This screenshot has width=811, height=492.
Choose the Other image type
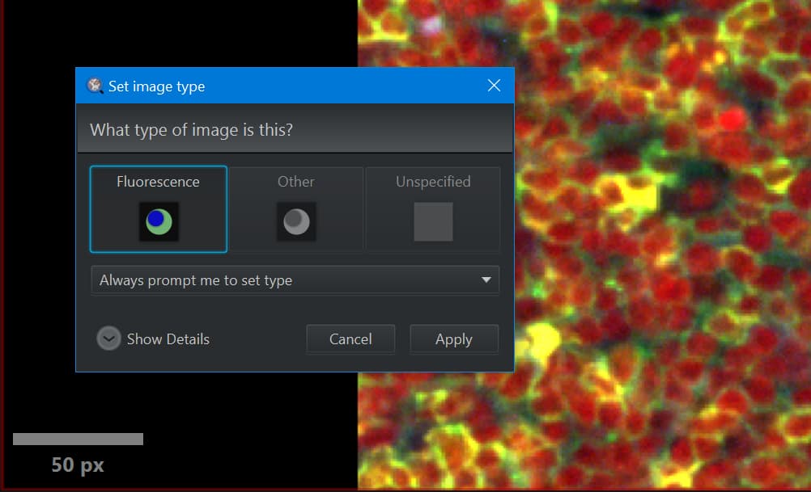click(x=295, y=208)
